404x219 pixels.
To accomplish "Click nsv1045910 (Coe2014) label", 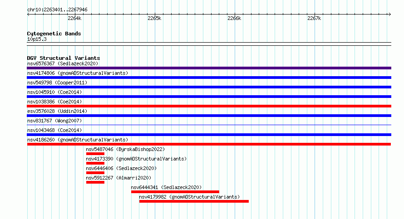I will 54,92.
